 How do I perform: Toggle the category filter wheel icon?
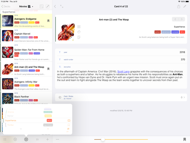coord(26,139)
